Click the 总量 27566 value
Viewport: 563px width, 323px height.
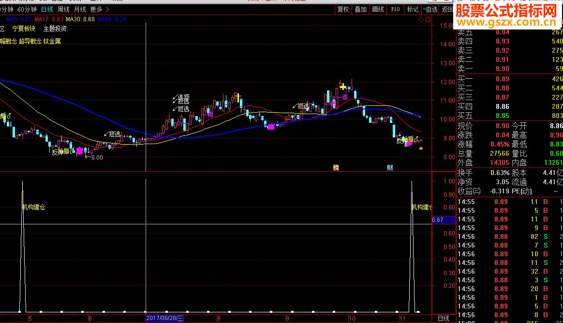[x=500, y=154]
